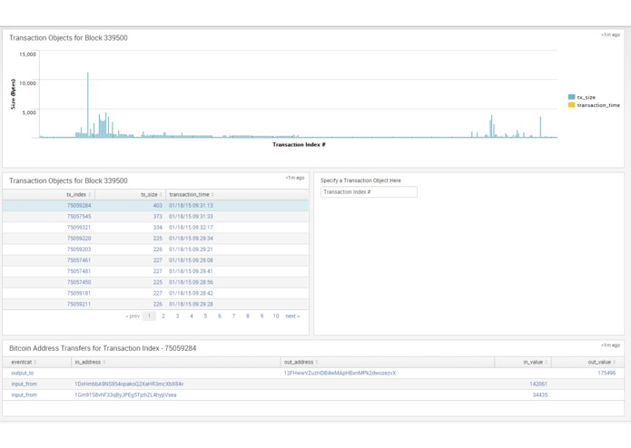This screenshot has height=448, width=631.
Task: Click the output_to eventcat cell
Action: 23,374
